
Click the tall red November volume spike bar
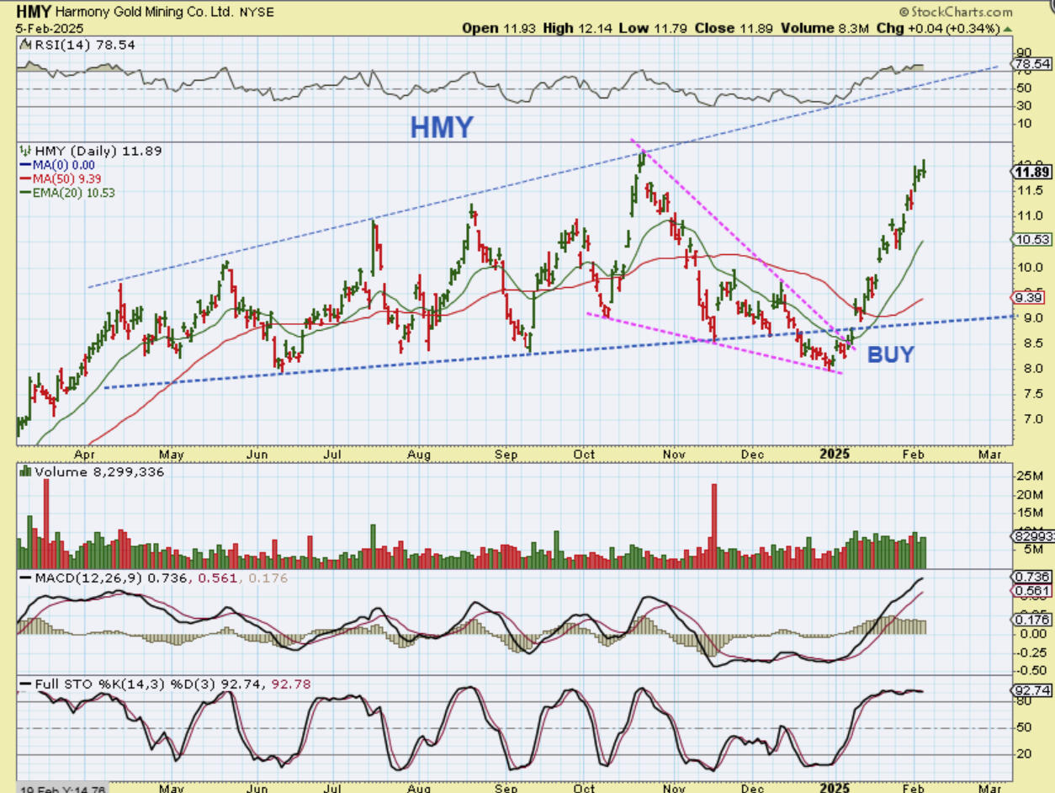[713, 526]
